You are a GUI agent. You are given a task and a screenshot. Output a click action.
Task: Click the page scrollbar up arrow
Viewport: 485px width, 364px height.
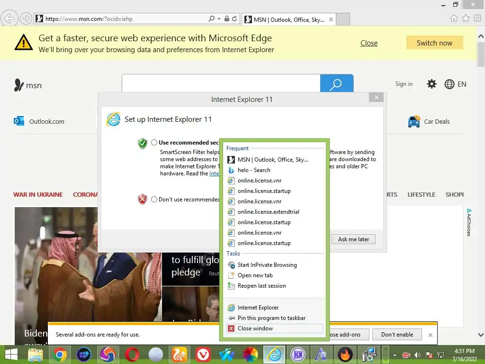[x=481, y=36]
